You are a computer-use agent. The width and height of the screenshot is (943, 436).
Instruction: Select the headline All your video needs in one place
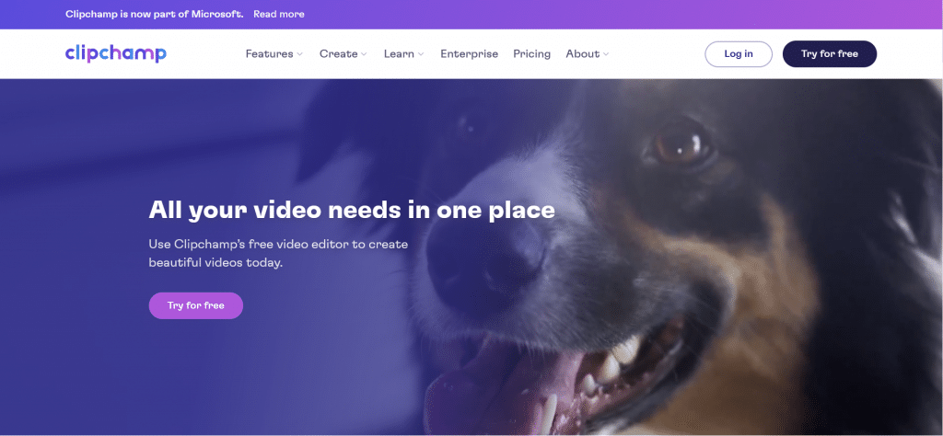pos(352,211)
